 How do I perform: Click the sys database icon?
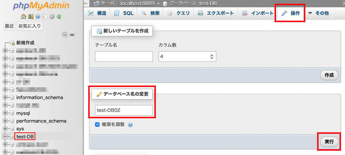pos(12,129)
